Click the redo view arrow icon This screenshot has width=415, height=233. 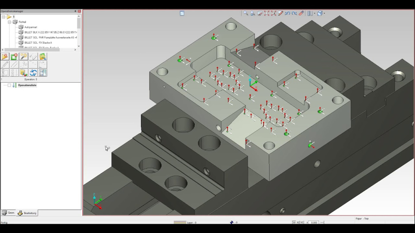pos(294,13)
